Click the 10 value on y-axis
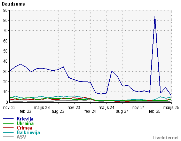Viewport: 181px width, 141px height. pyautogui.click(x=5, y=92)
